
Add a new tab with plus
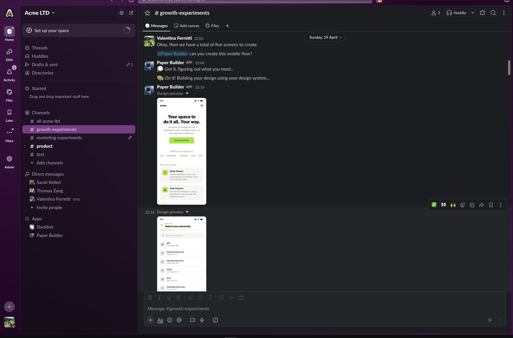coord(227,26)
